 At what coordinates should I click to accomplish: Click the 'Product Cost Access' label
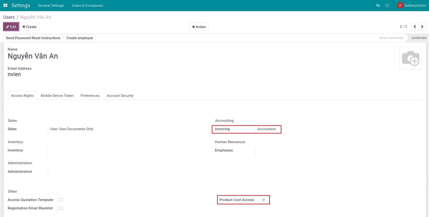(x=237, y=200)
